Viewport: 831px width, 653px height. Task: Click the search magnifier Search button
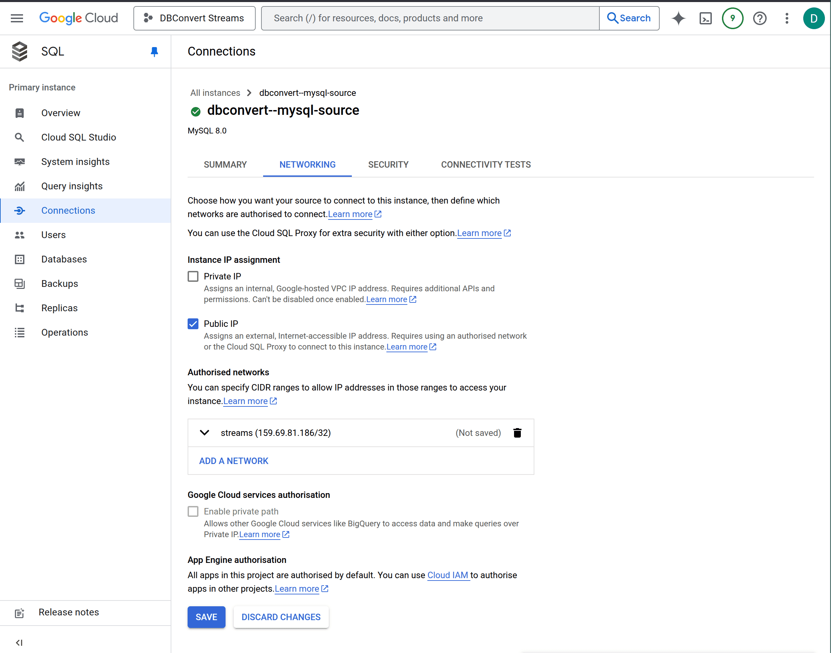(x=629, y=18)
